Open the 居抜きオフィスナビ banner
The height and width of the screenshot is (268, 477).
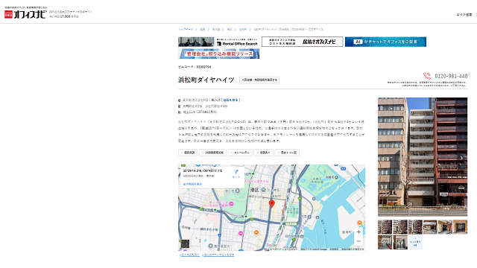pos(302,42)
